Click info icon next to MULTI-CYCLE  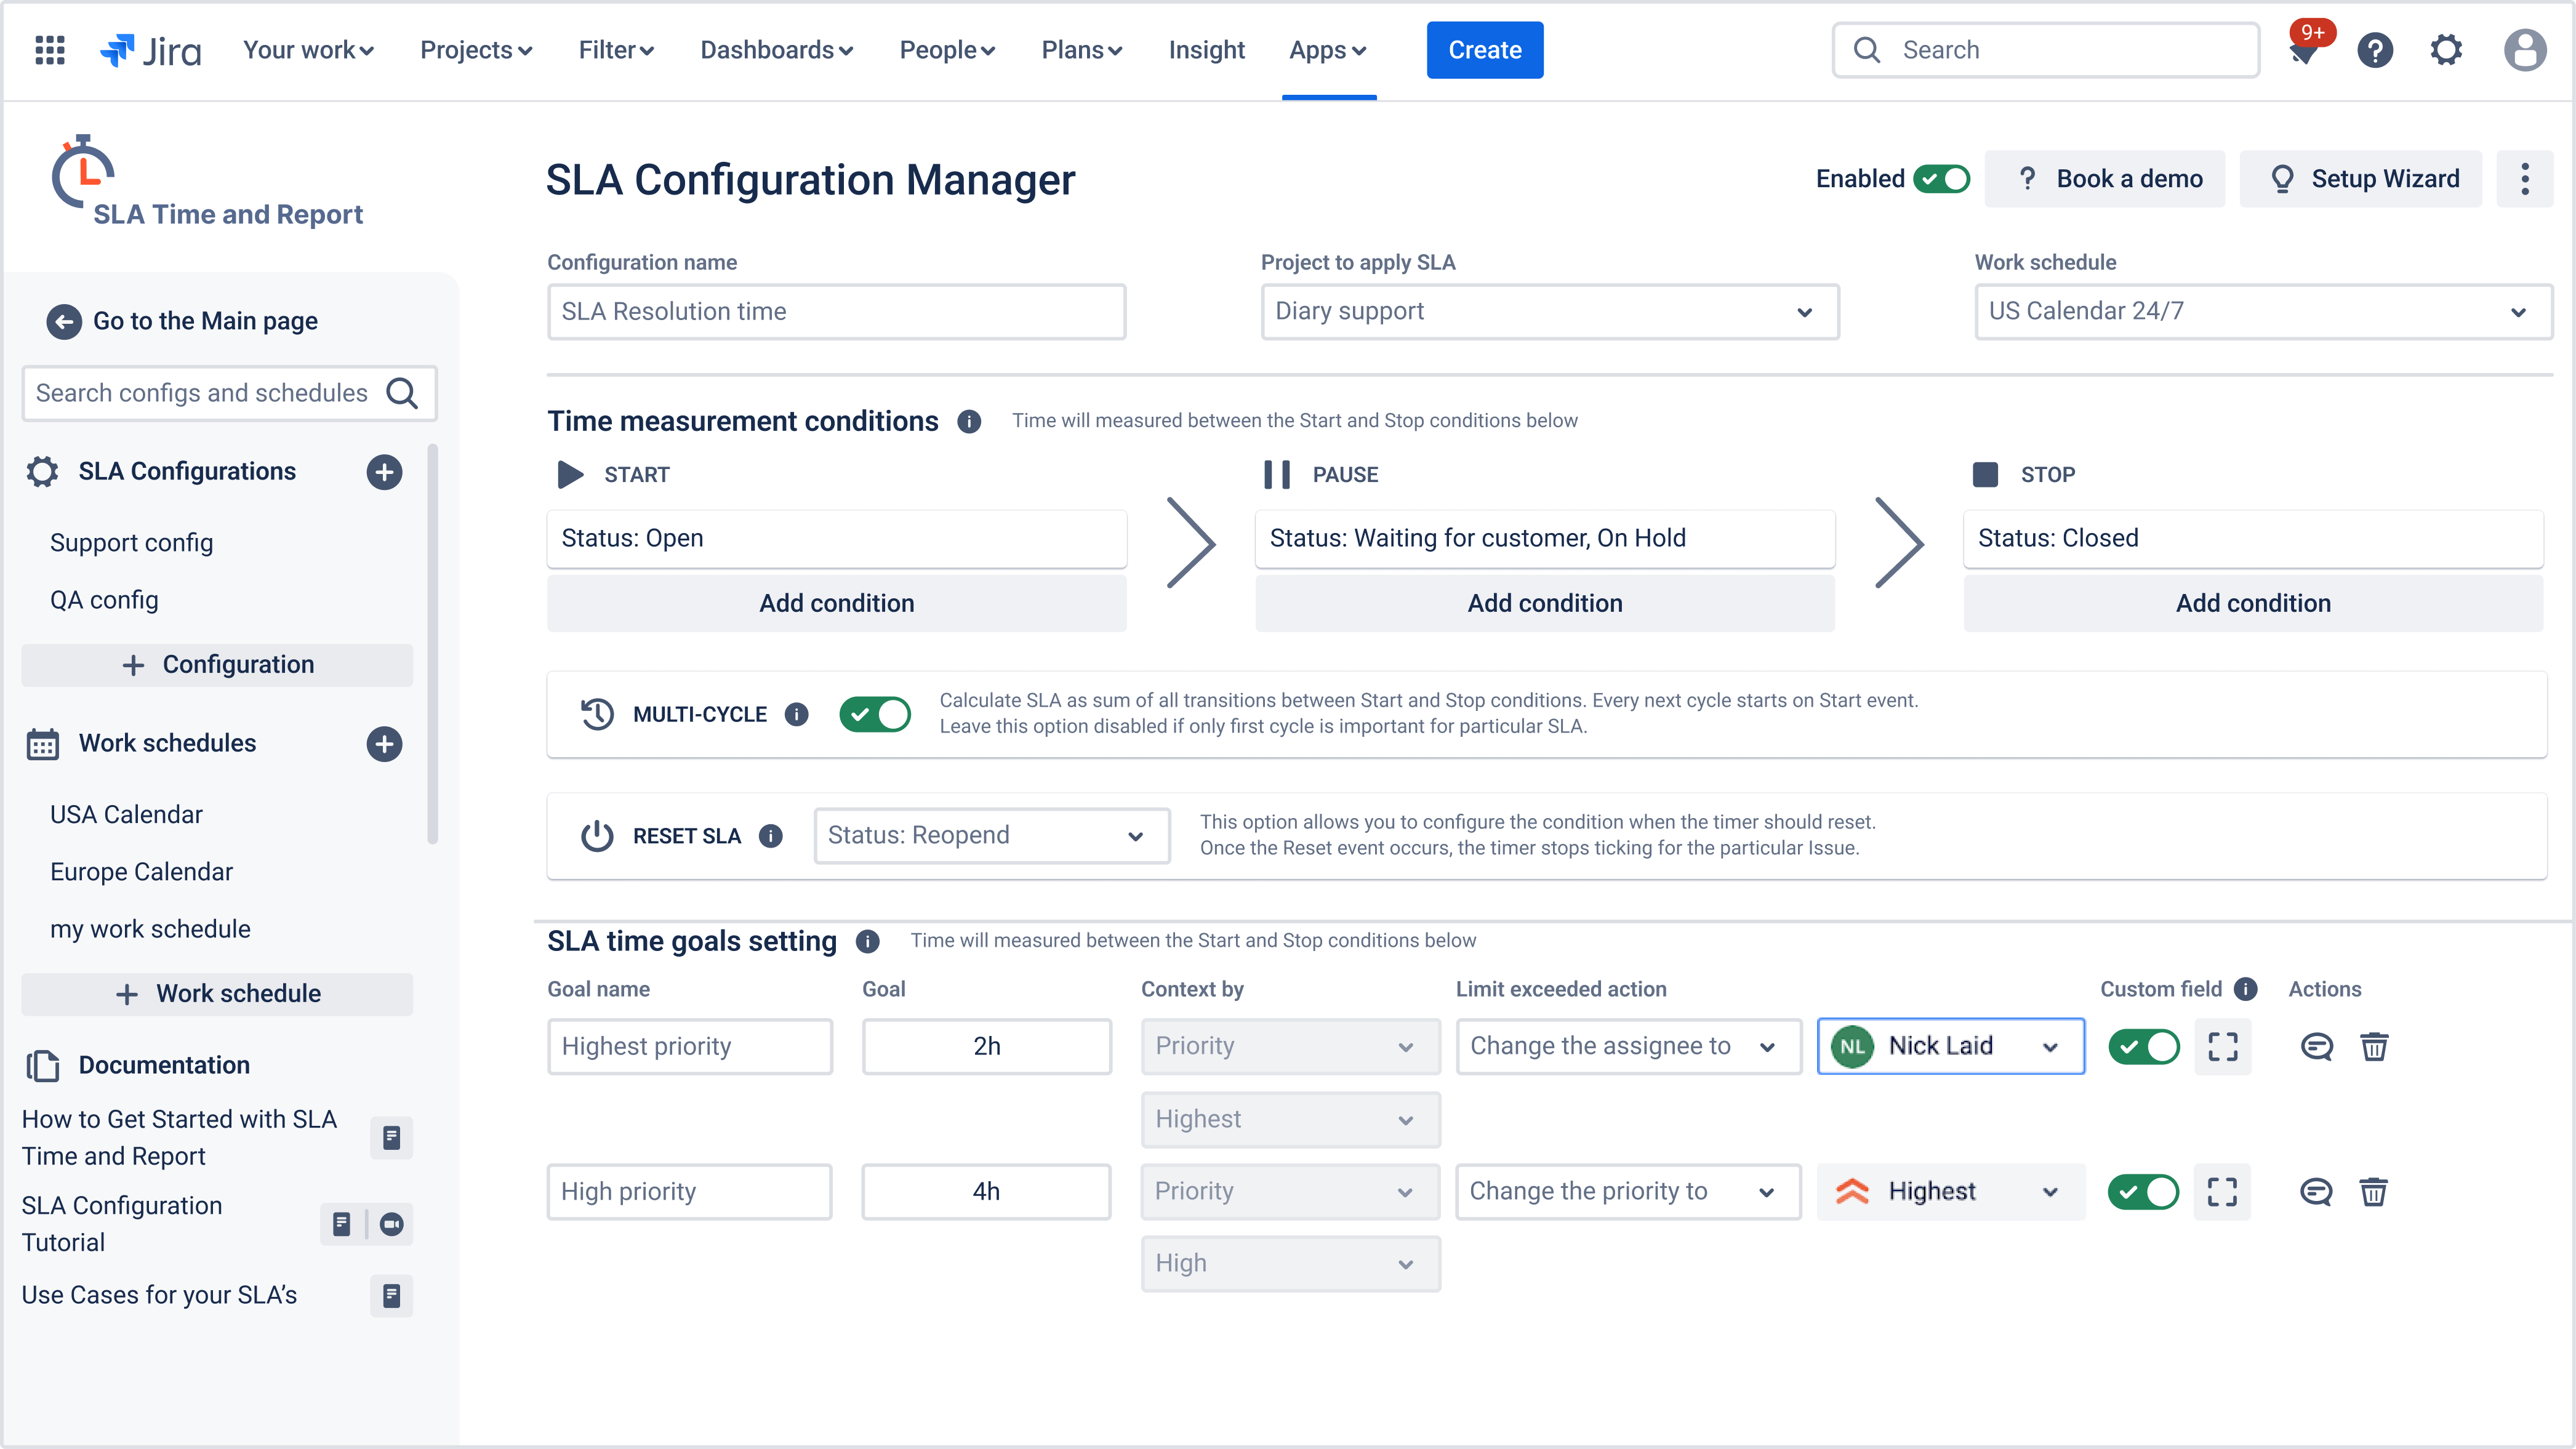(x=796, y=714)
